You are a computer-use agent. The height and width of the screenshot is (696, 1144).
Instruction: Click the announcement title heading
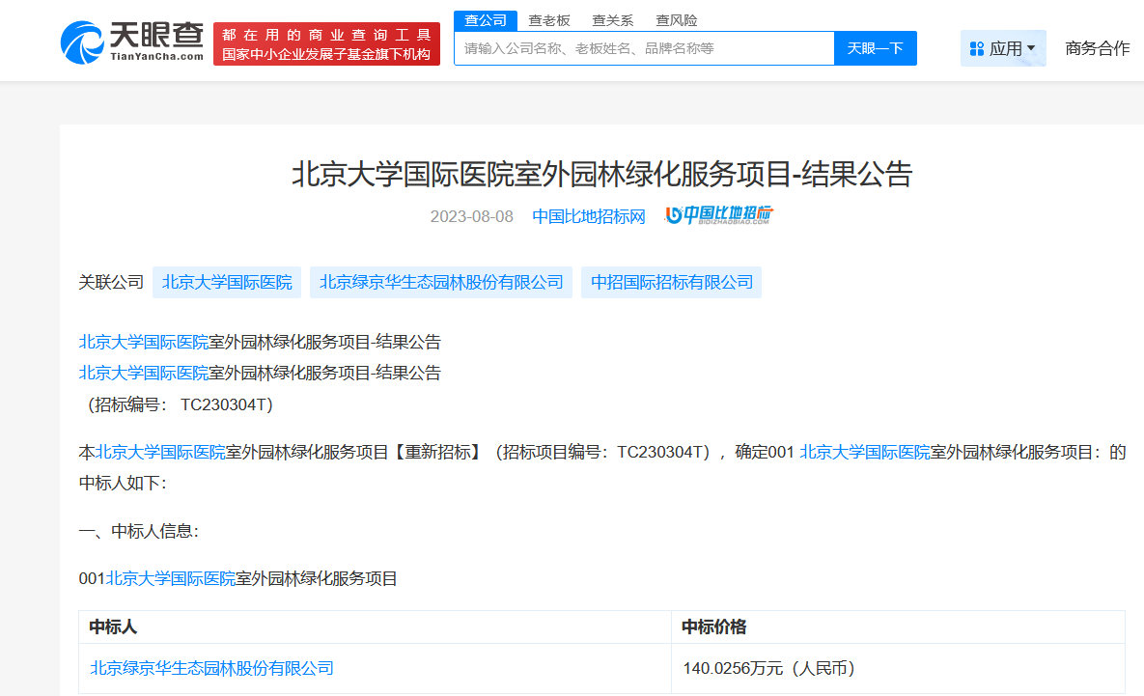pos(601,175)
